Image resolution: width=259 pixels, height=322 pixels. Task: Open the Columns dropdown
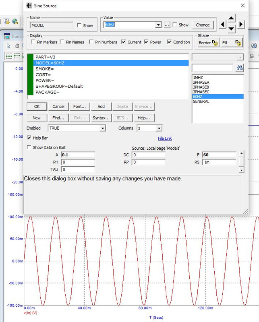pos(159,128)
